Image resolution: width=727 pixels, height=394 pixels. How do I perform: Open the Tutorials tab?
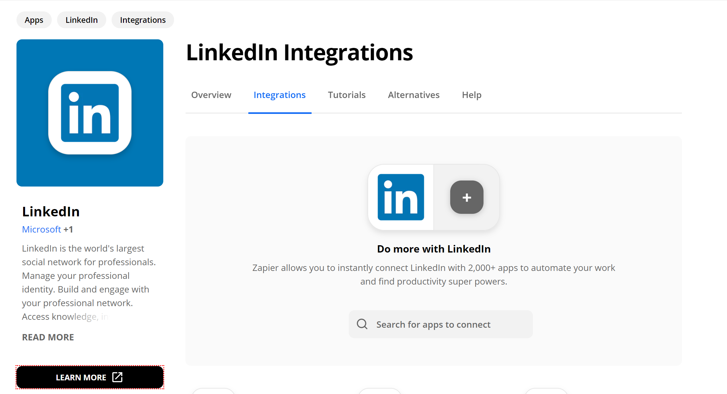(x=347, y=95)
